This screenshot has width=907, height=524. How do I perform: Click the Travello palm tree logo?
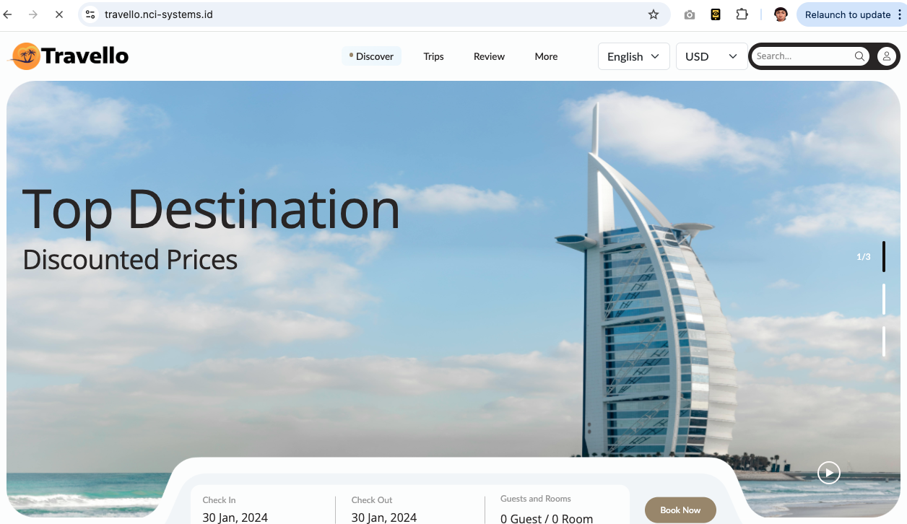point(27,56)
